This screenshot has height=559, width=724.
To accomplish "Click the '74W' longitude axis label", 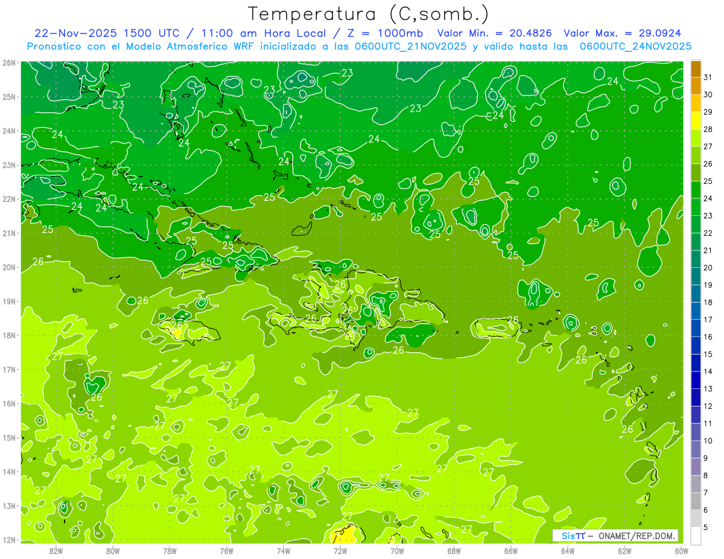I will [x=283, y=551].
